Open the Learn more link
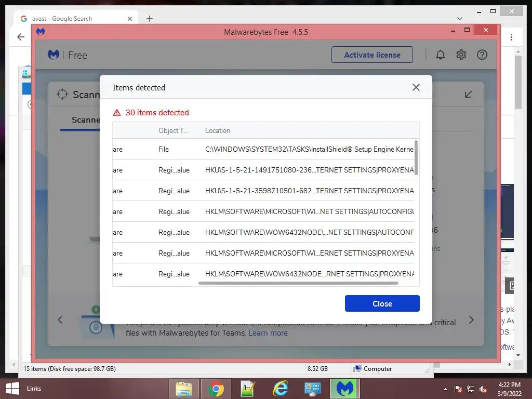Screen dimensions: 532x399 [268, 333]
